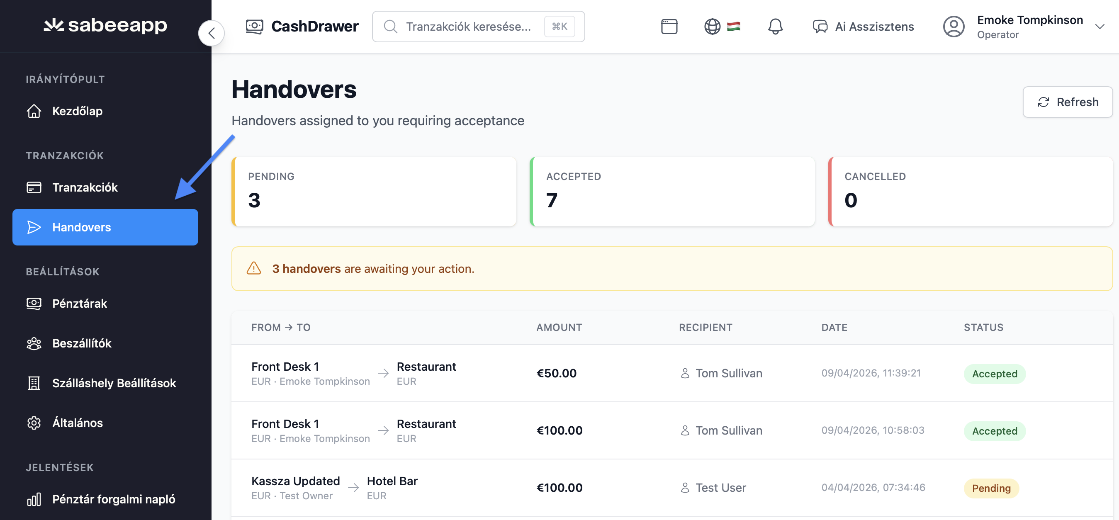Click the warning triangle alert icon
The width and height of the screenshot is (1119, 520).
tap(254, 268)
